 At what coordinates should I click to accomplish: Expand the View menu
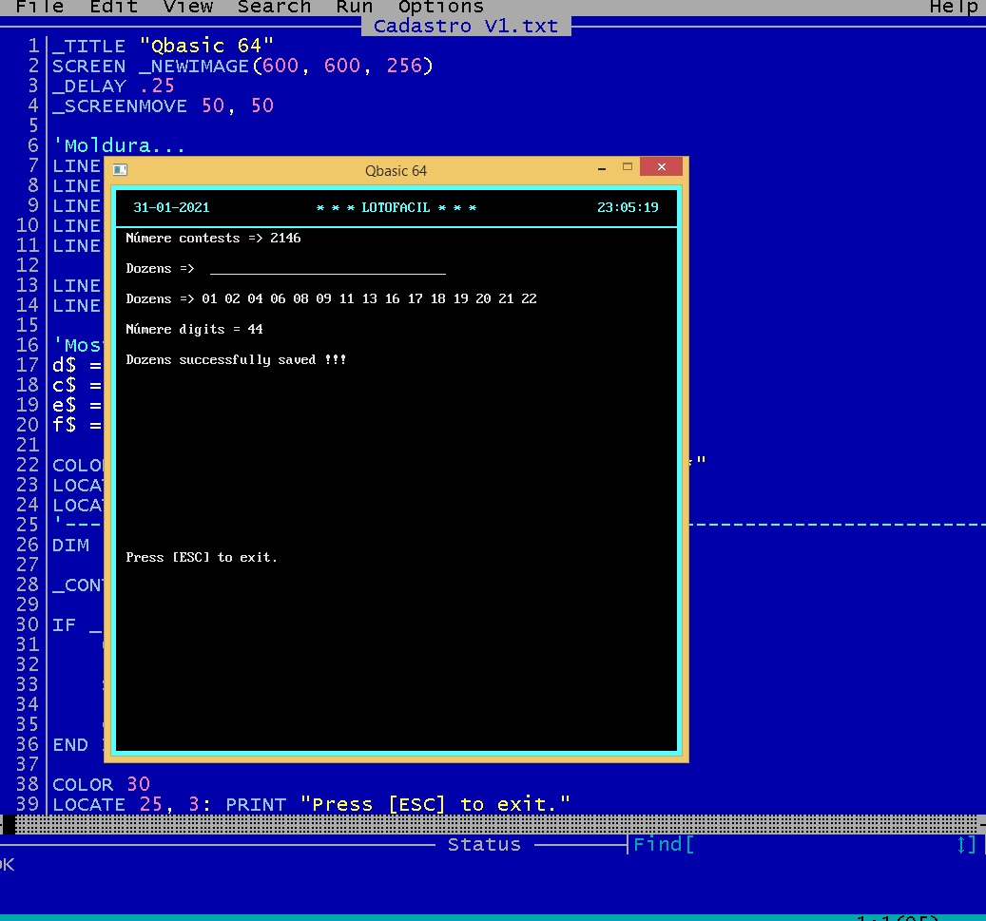point(187,8)
